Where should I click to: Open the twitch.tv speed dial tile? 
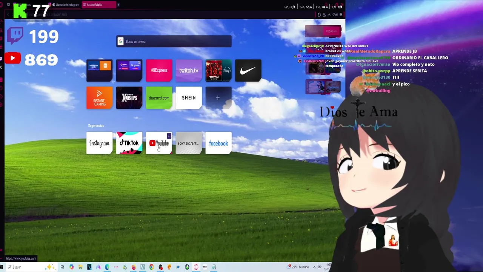point(189,70)
